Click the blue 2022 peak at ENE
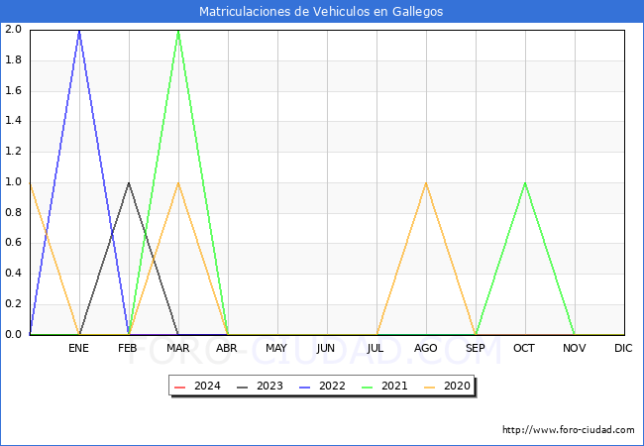This screenshot has height=446, width=644. click(79, 31)
